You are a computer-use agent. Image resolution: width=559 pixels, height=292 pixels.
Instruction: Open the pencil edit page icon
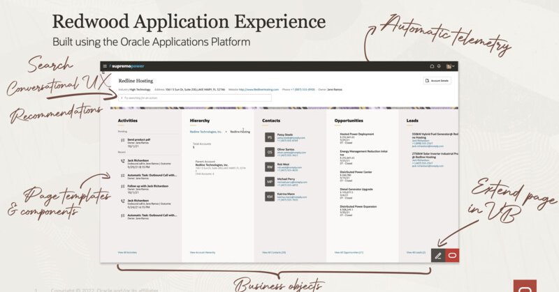point(438,255)
